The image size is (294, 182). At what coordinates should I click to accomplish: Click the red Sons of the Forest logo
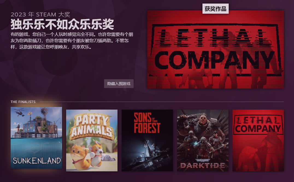tap(147, 123)
